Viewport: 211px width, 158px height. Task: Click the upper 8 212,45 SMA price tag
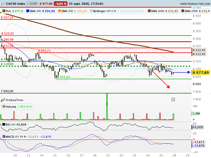(x=199, y=50)
